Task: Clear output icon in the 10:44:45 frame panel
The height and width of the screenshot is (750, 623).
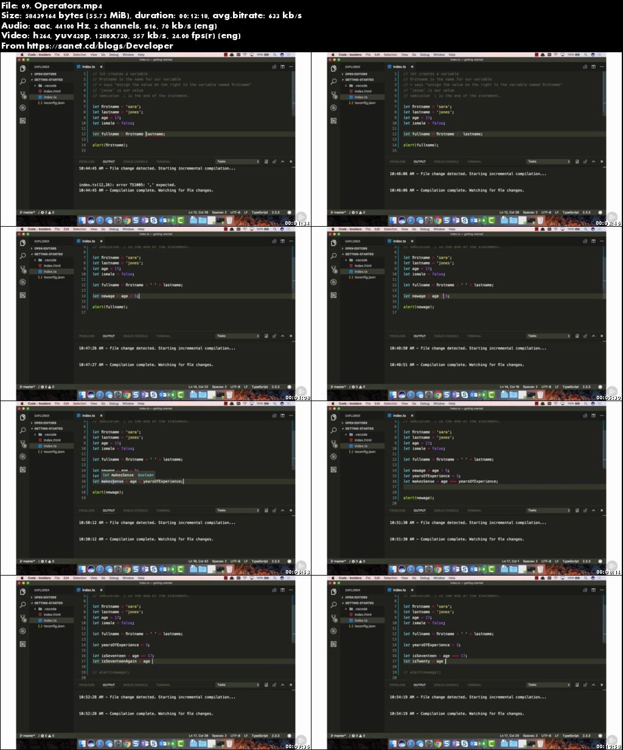Action: 266,161
